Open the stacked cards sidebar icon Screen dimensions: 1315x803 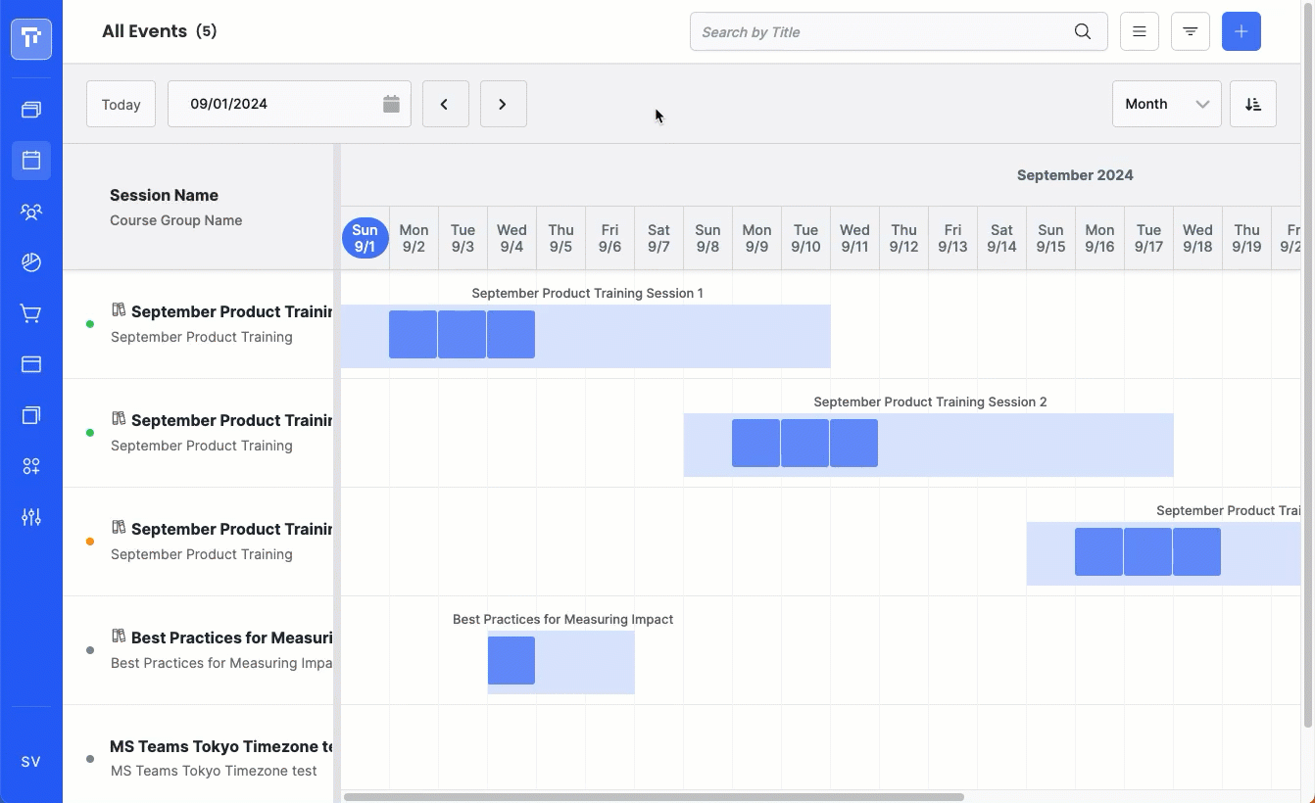pos(31,110)
